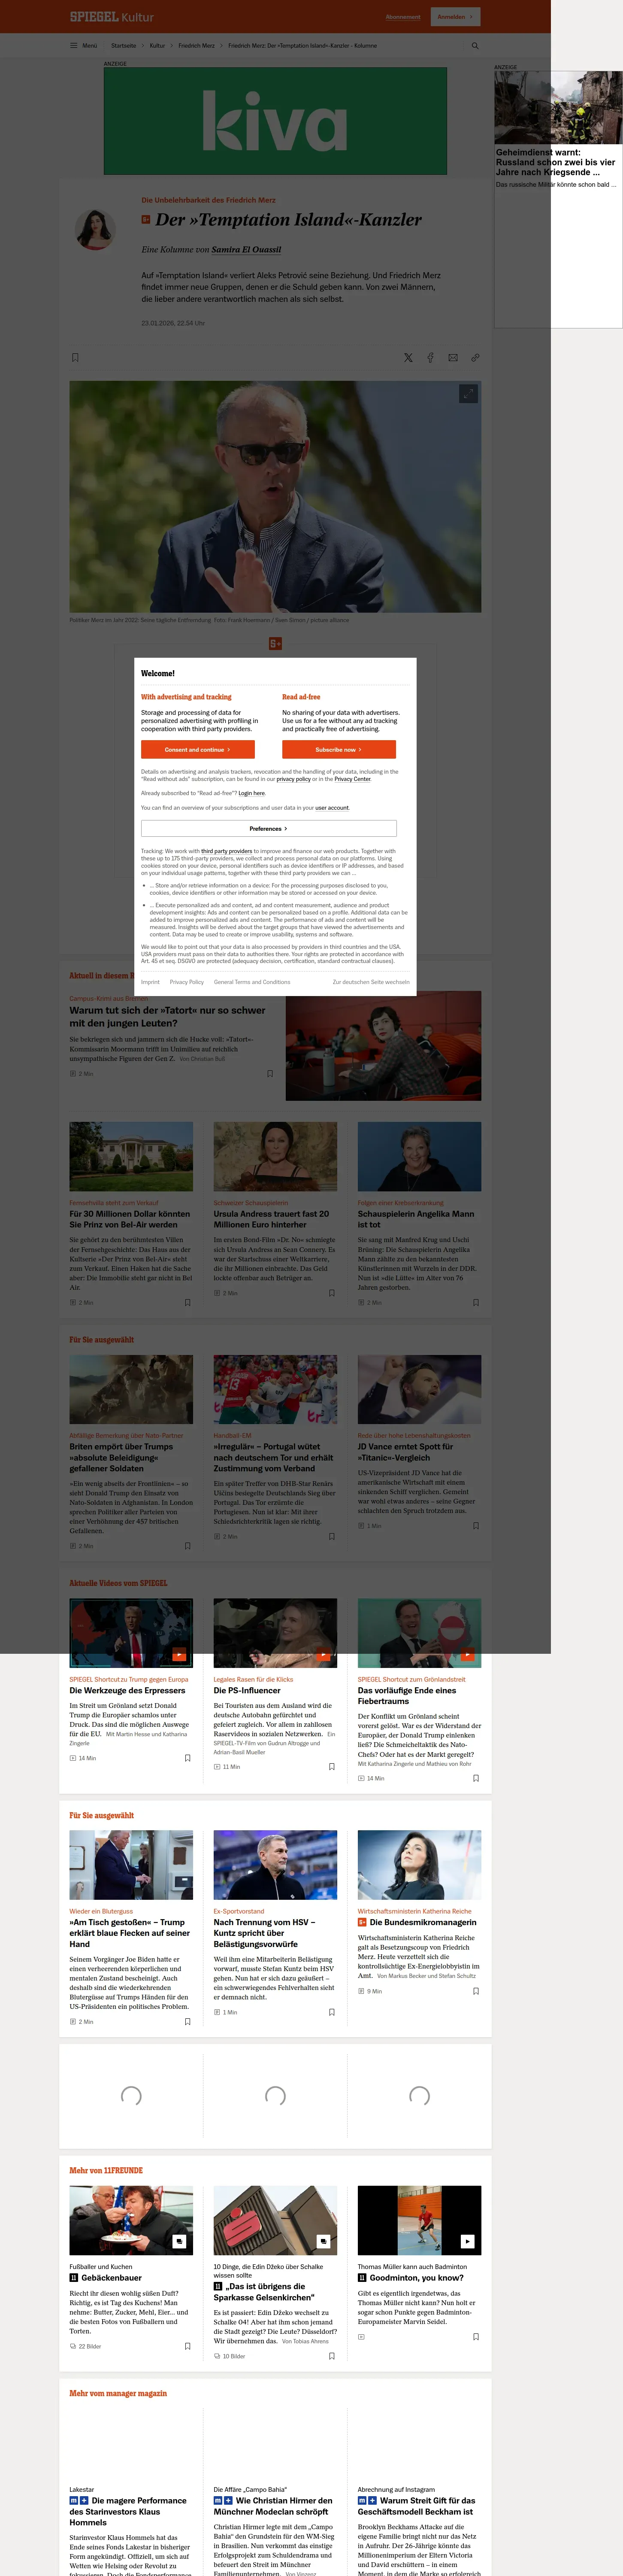Click the Consent and continue button
This screenshot has height=2576, width=623.
[198, 749]
